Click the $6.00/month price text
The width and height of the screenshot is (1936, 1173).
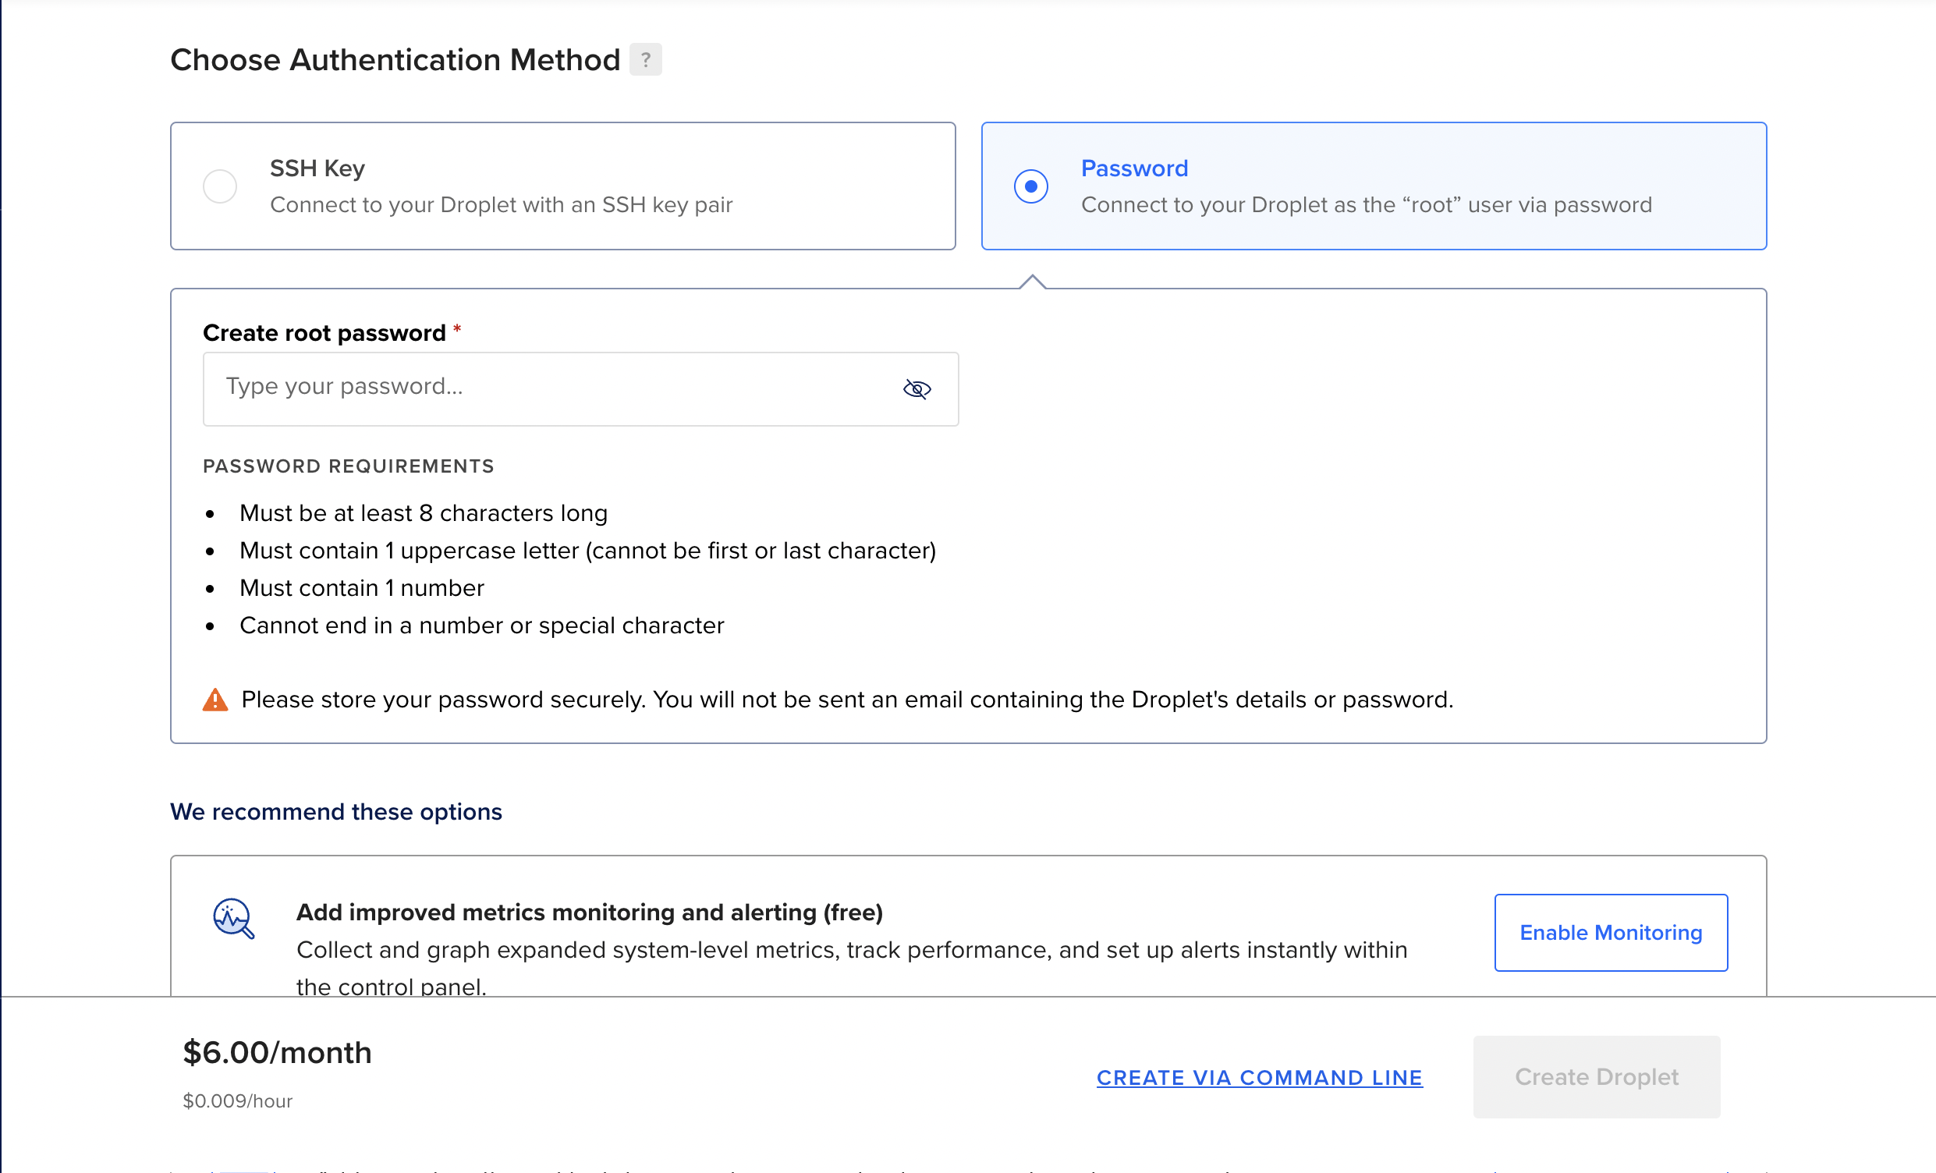pyautogui.click(x=277, y=1053)
